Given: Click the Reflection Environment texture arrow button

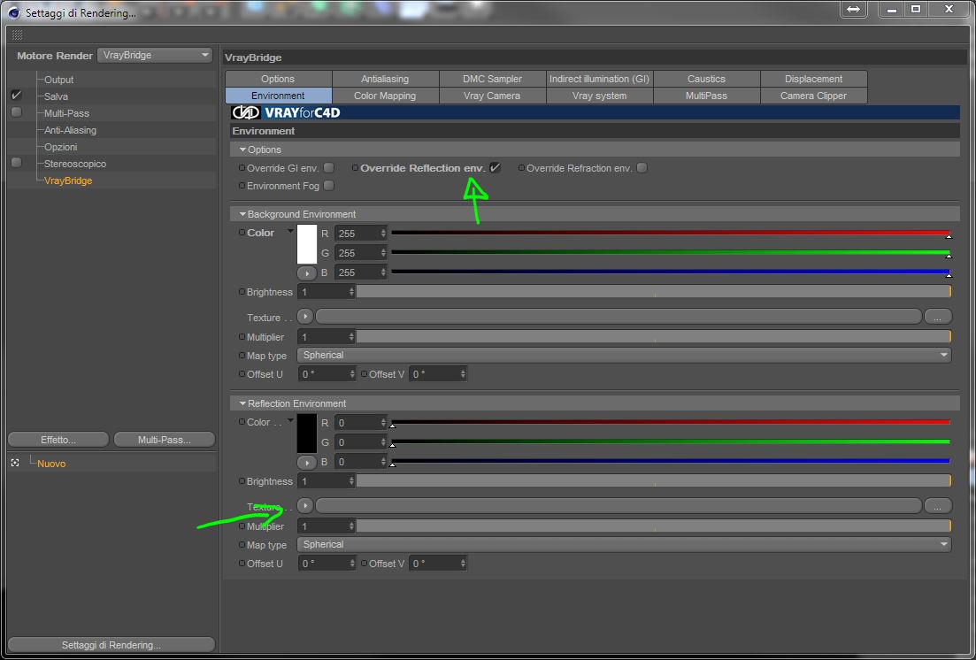Looking at the screenshot, I should 305,505.
